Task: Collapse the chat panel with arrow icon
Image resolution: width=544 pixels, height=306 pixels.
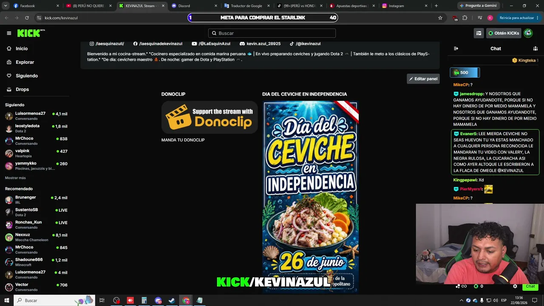Action: [456, 48]
